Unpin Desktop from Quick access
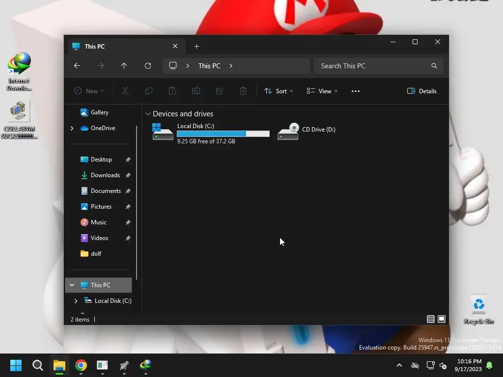 pos(128,160)
